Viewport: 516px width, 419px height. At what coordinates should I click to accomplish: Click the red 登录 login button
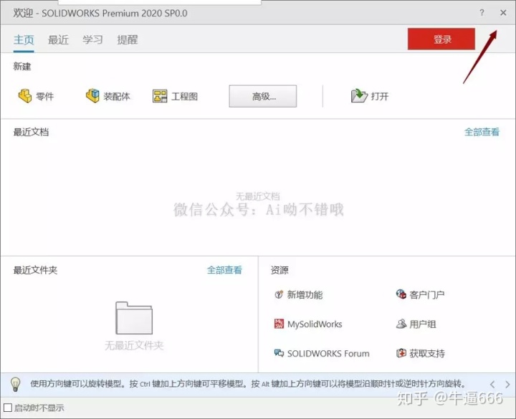pos(441,39)
